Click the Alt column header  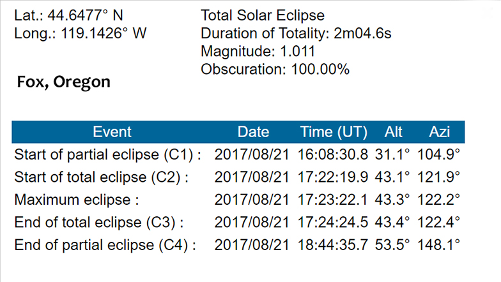pyautogui.click(x=394, y=132)
